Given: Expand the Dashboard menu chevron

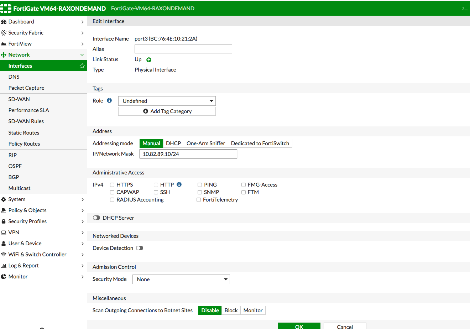Looking at the screenshot, I should click(83, 22).
